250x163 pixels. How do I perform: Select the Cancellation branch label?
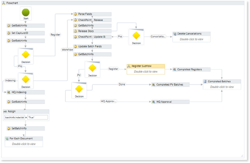[158, 37]
